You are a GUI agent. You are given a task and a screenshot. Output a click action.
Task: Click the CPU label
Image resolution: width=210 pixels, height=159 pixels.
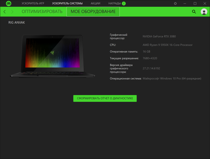[113, 45]
